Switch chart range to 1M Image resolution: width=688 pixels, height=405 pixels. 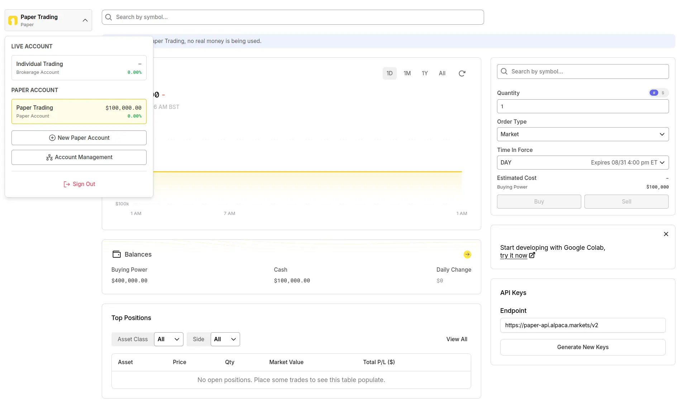(407, 73)
